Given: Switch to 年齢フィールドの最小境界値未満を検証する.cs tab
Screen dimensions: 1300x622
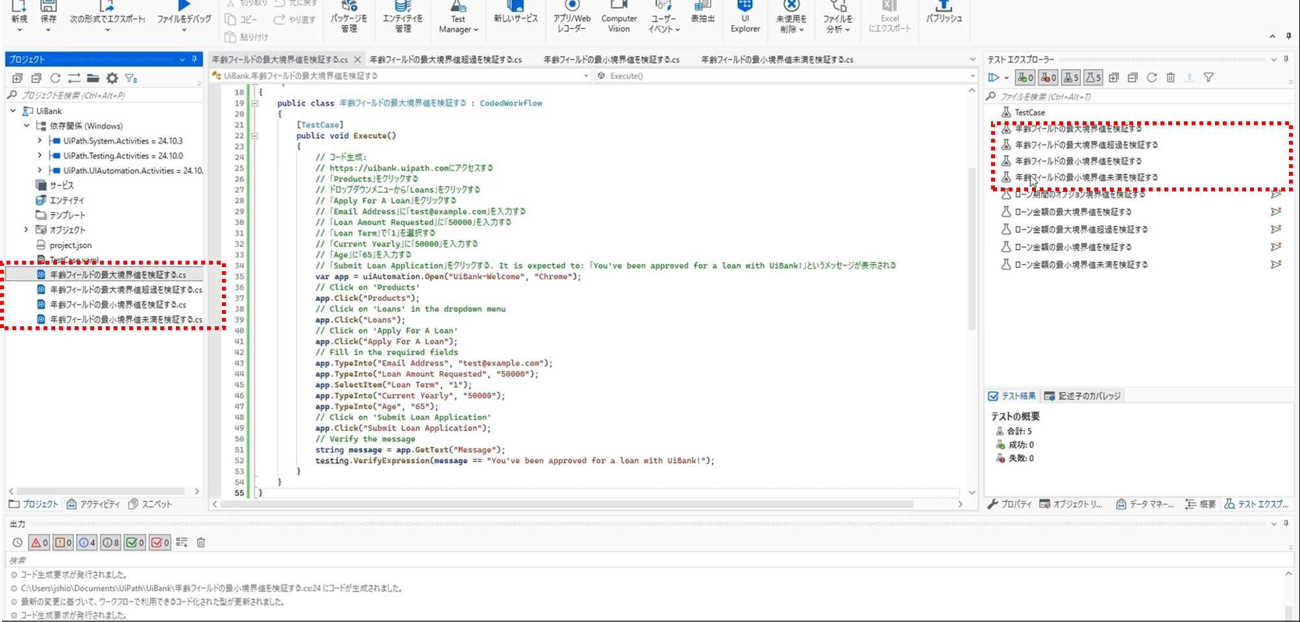Looking at the screenshot, I should tap(777, 60).
